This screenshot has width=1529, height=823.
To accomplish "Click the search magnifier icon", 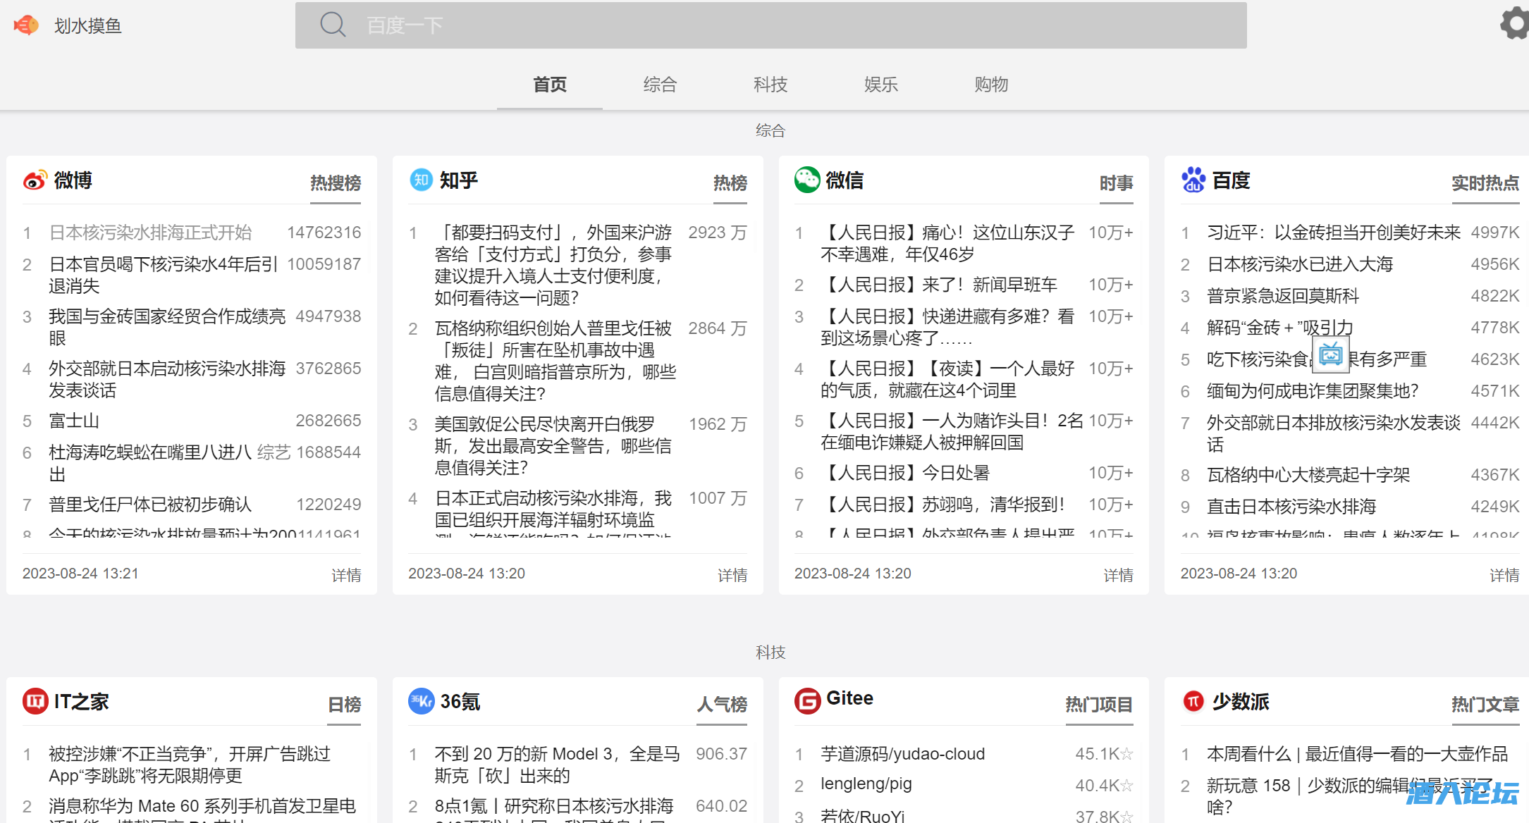I will coord(333,25).
